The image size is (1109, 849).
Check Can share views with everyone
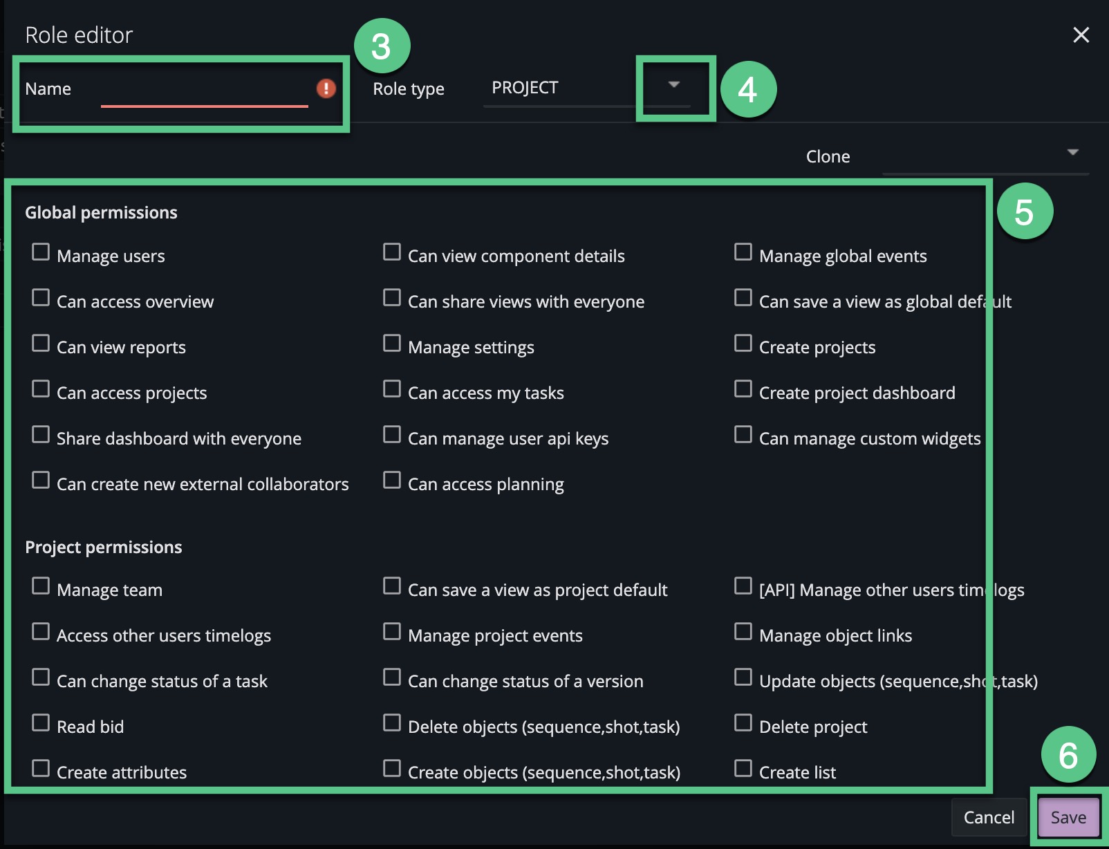[x=392, y=297]
